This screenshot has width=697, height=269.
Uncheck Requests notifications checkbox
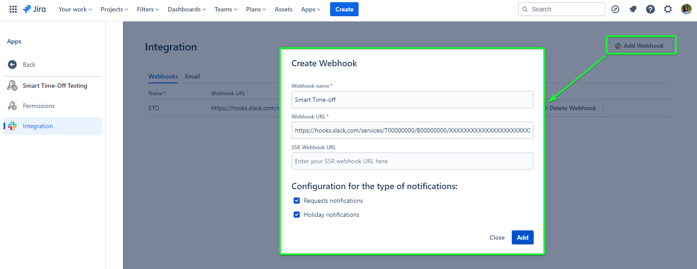click(x=297, y=201)
